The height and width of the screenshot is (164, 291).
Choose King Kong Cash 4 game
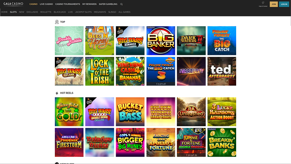[130, 71]
